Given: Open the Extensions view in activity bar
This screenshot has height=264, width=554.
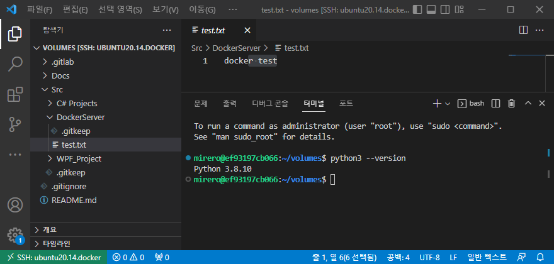Looking at the screenshot, I should click(x=15, y=94).
